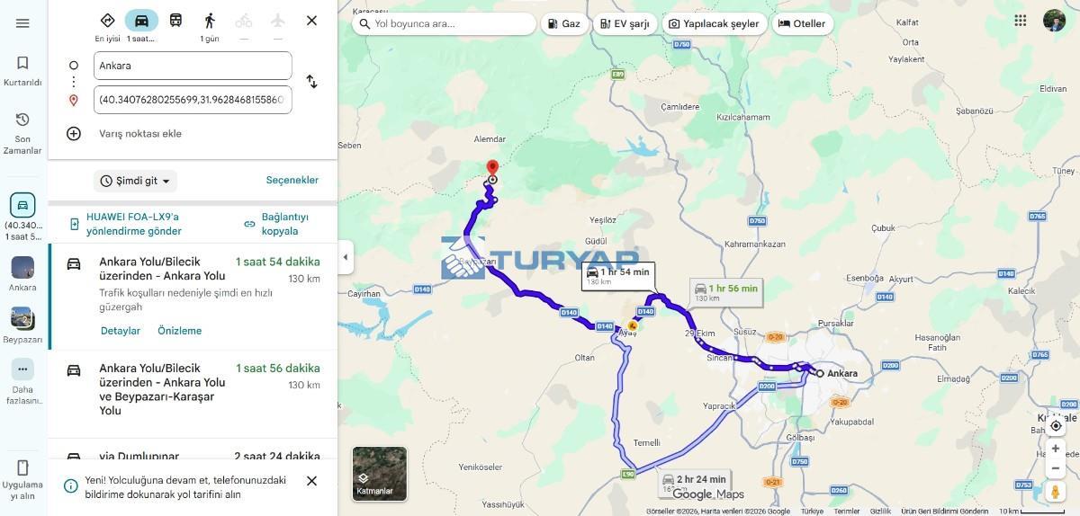This screenshot has height=516, width=1080.
Task: Collapse the side directions panel
Action: click(x=346, y=258)
